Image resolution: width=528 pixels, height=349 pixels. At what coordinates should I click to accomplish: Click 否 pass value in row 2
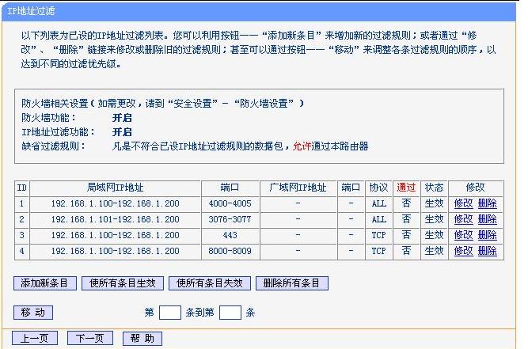click(406, 219)
